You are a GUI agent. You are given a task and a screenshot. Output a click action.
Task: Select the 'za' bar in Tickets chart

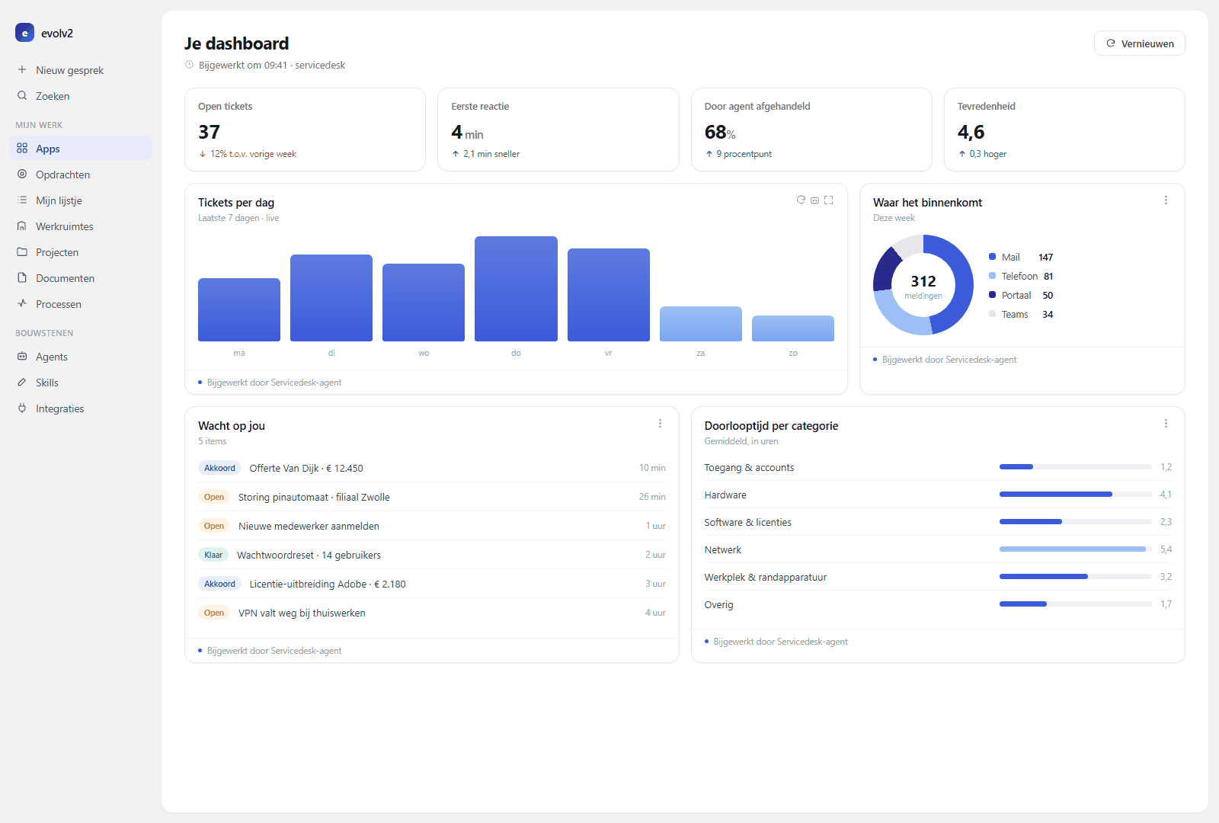pos(701,324)
